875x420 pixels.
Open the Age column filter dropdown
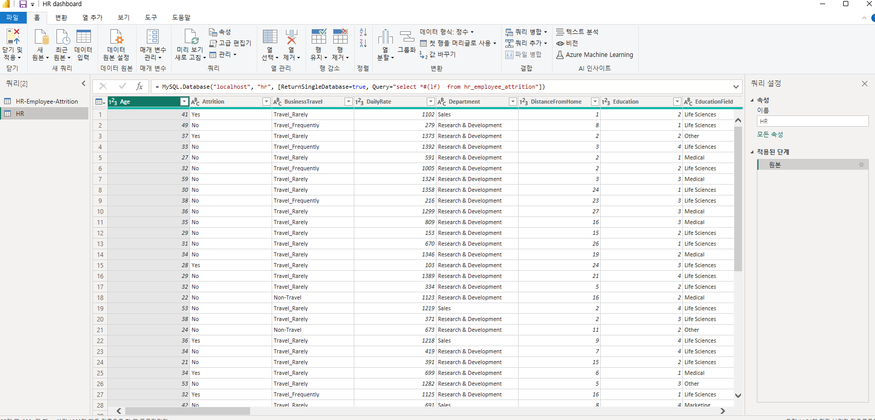pos(184,102)
